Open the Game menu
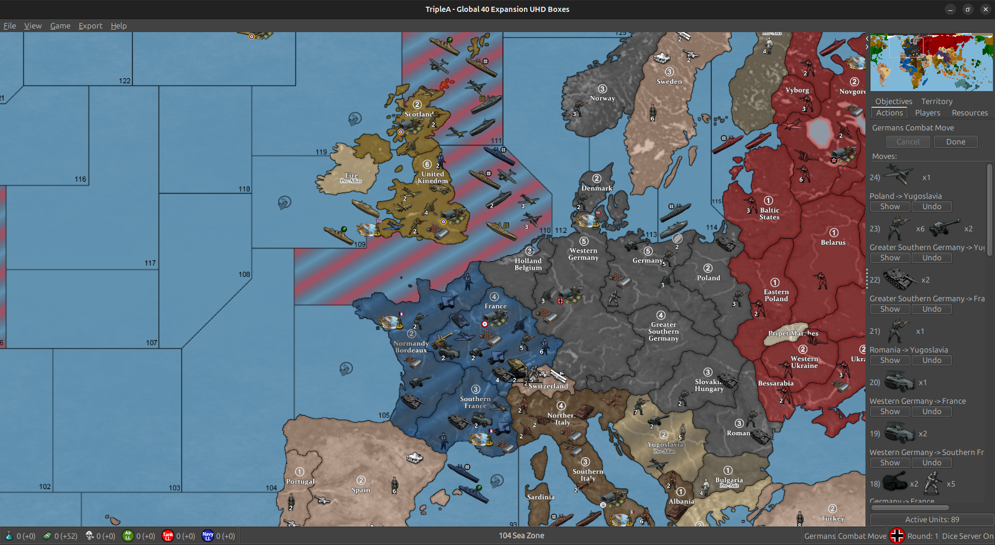Screen dimensions: 995x545 tap(60, 26)
